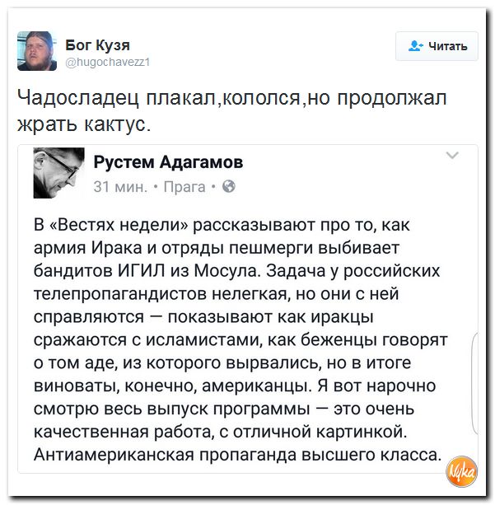This screenshot has width=495, height=505.
Task: Click the word Чадосладец in the tweet
Action: (78, 98)
